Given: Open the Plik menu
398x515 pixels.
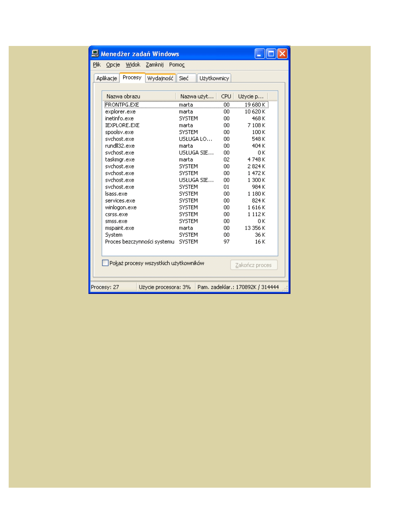Looking at the screenshot, I should point(97,65).
